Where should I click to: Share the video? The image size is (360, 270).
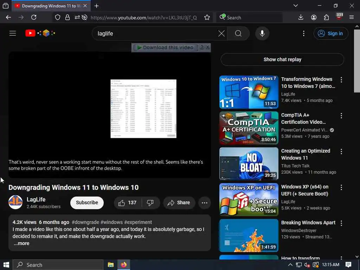(179, 203)
